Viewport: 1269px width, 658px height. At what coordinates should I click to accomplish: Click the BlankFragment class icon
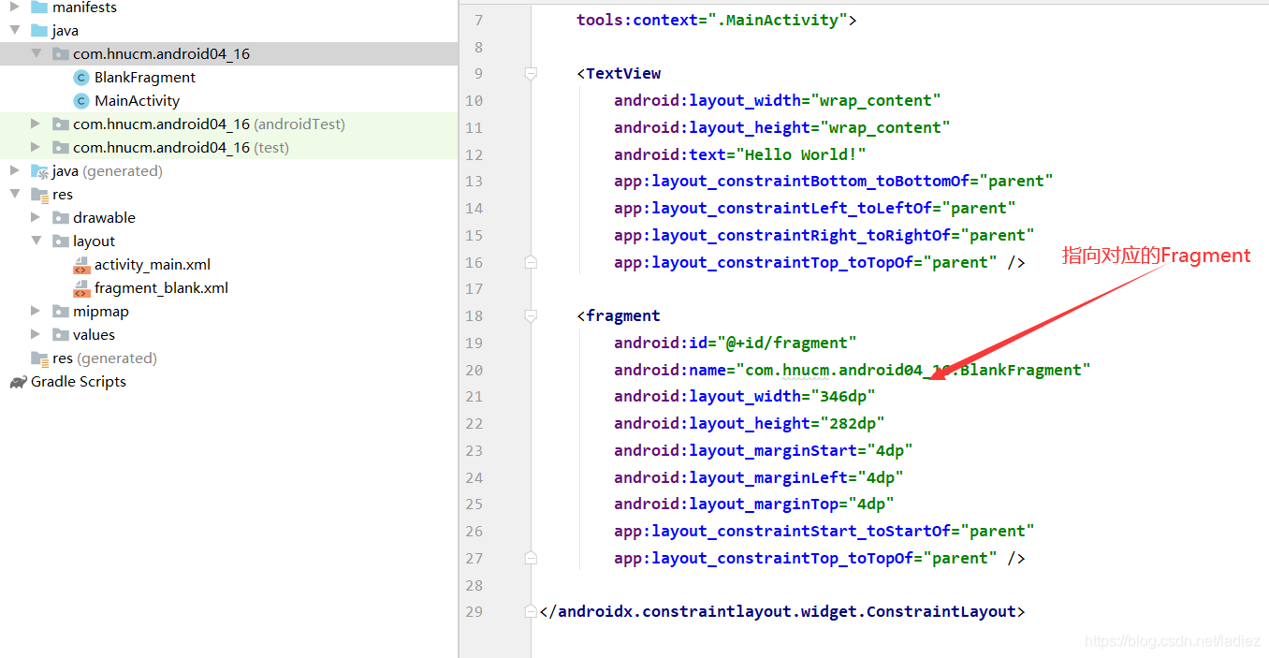click(x=81, y=78)
